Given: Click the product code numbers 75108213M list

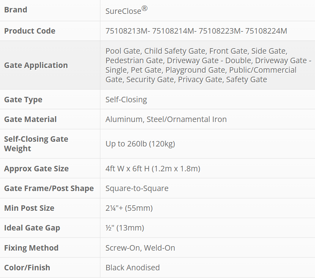Looking at the screenshot, I should [196, 31].
